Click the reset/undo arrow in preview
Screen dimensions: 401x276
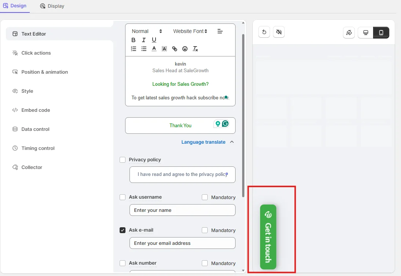tap(264, 32)
